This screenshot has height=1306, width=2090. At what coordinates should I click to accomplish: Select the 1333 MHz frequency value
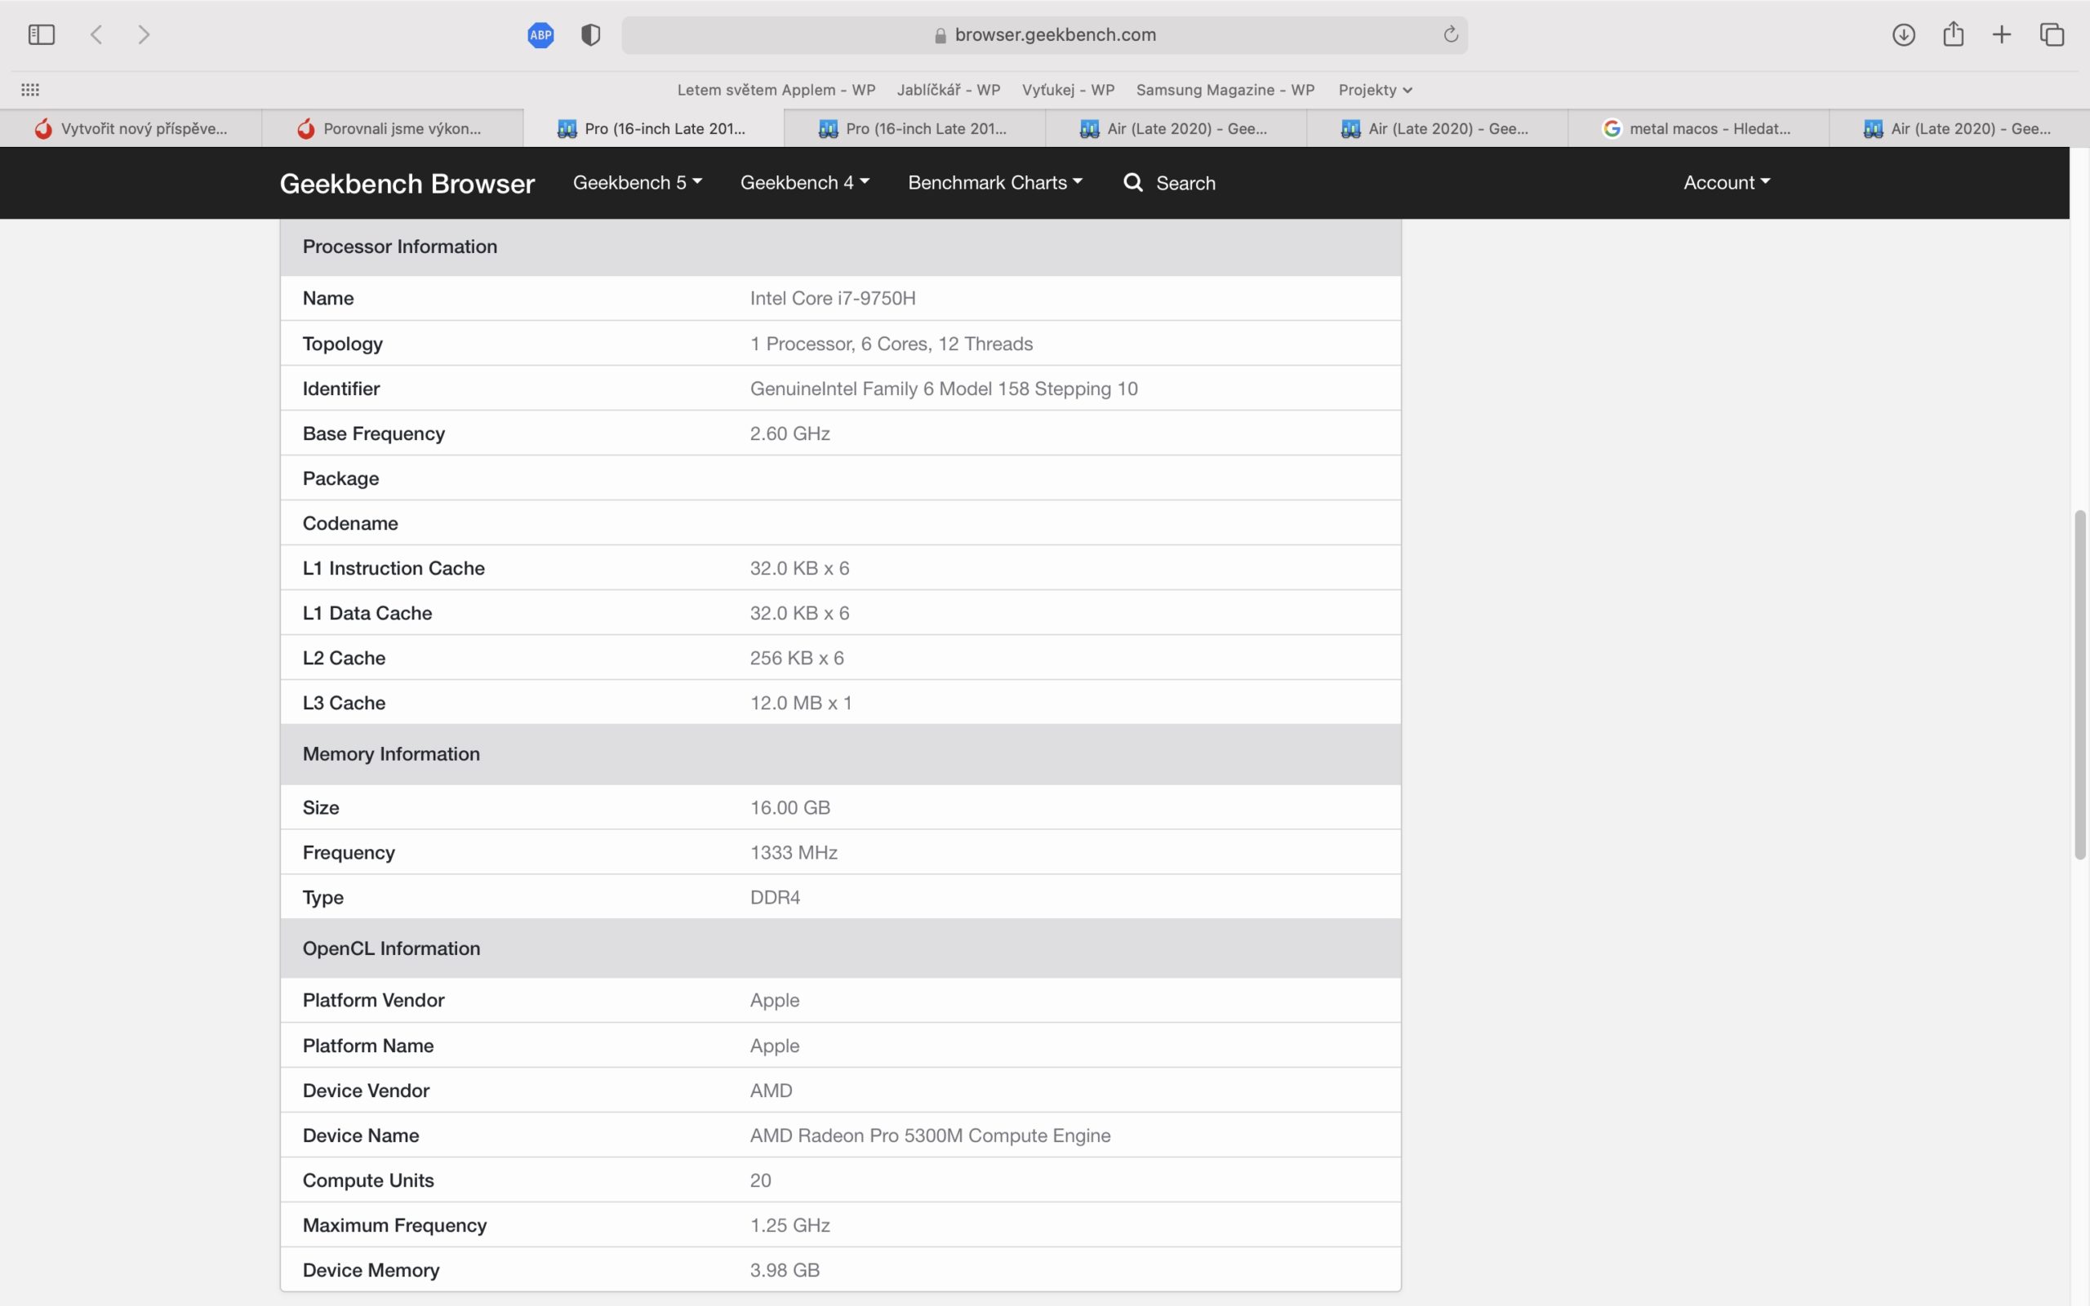click(794, 852)
